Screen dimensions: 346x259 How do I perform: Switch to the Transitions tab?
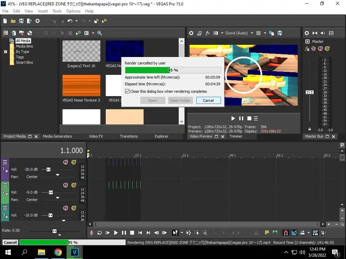(129, 136)
